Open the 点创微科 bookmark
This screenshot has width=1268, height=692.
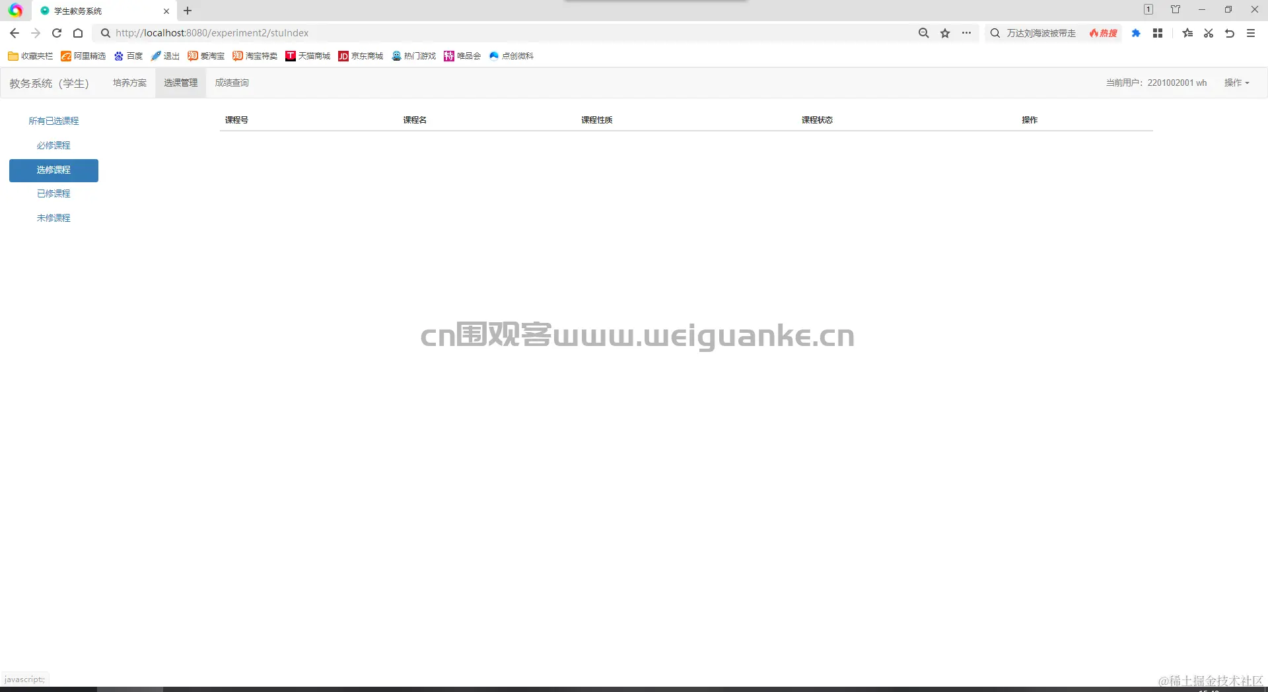click(511, 56)
